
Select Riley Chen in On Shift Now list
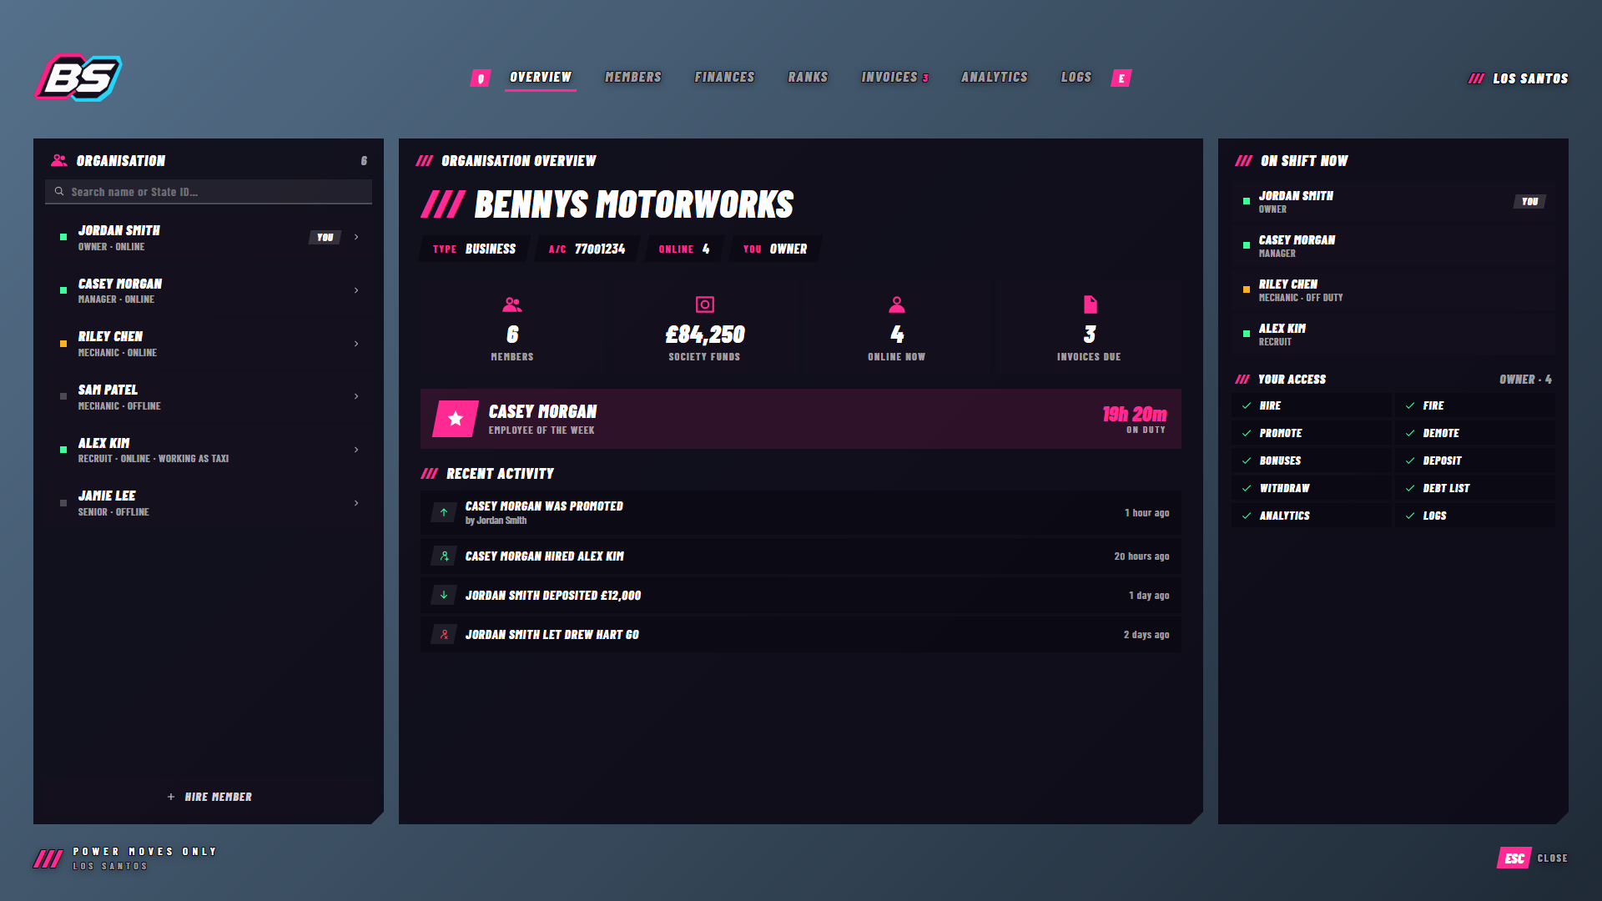1393,289
